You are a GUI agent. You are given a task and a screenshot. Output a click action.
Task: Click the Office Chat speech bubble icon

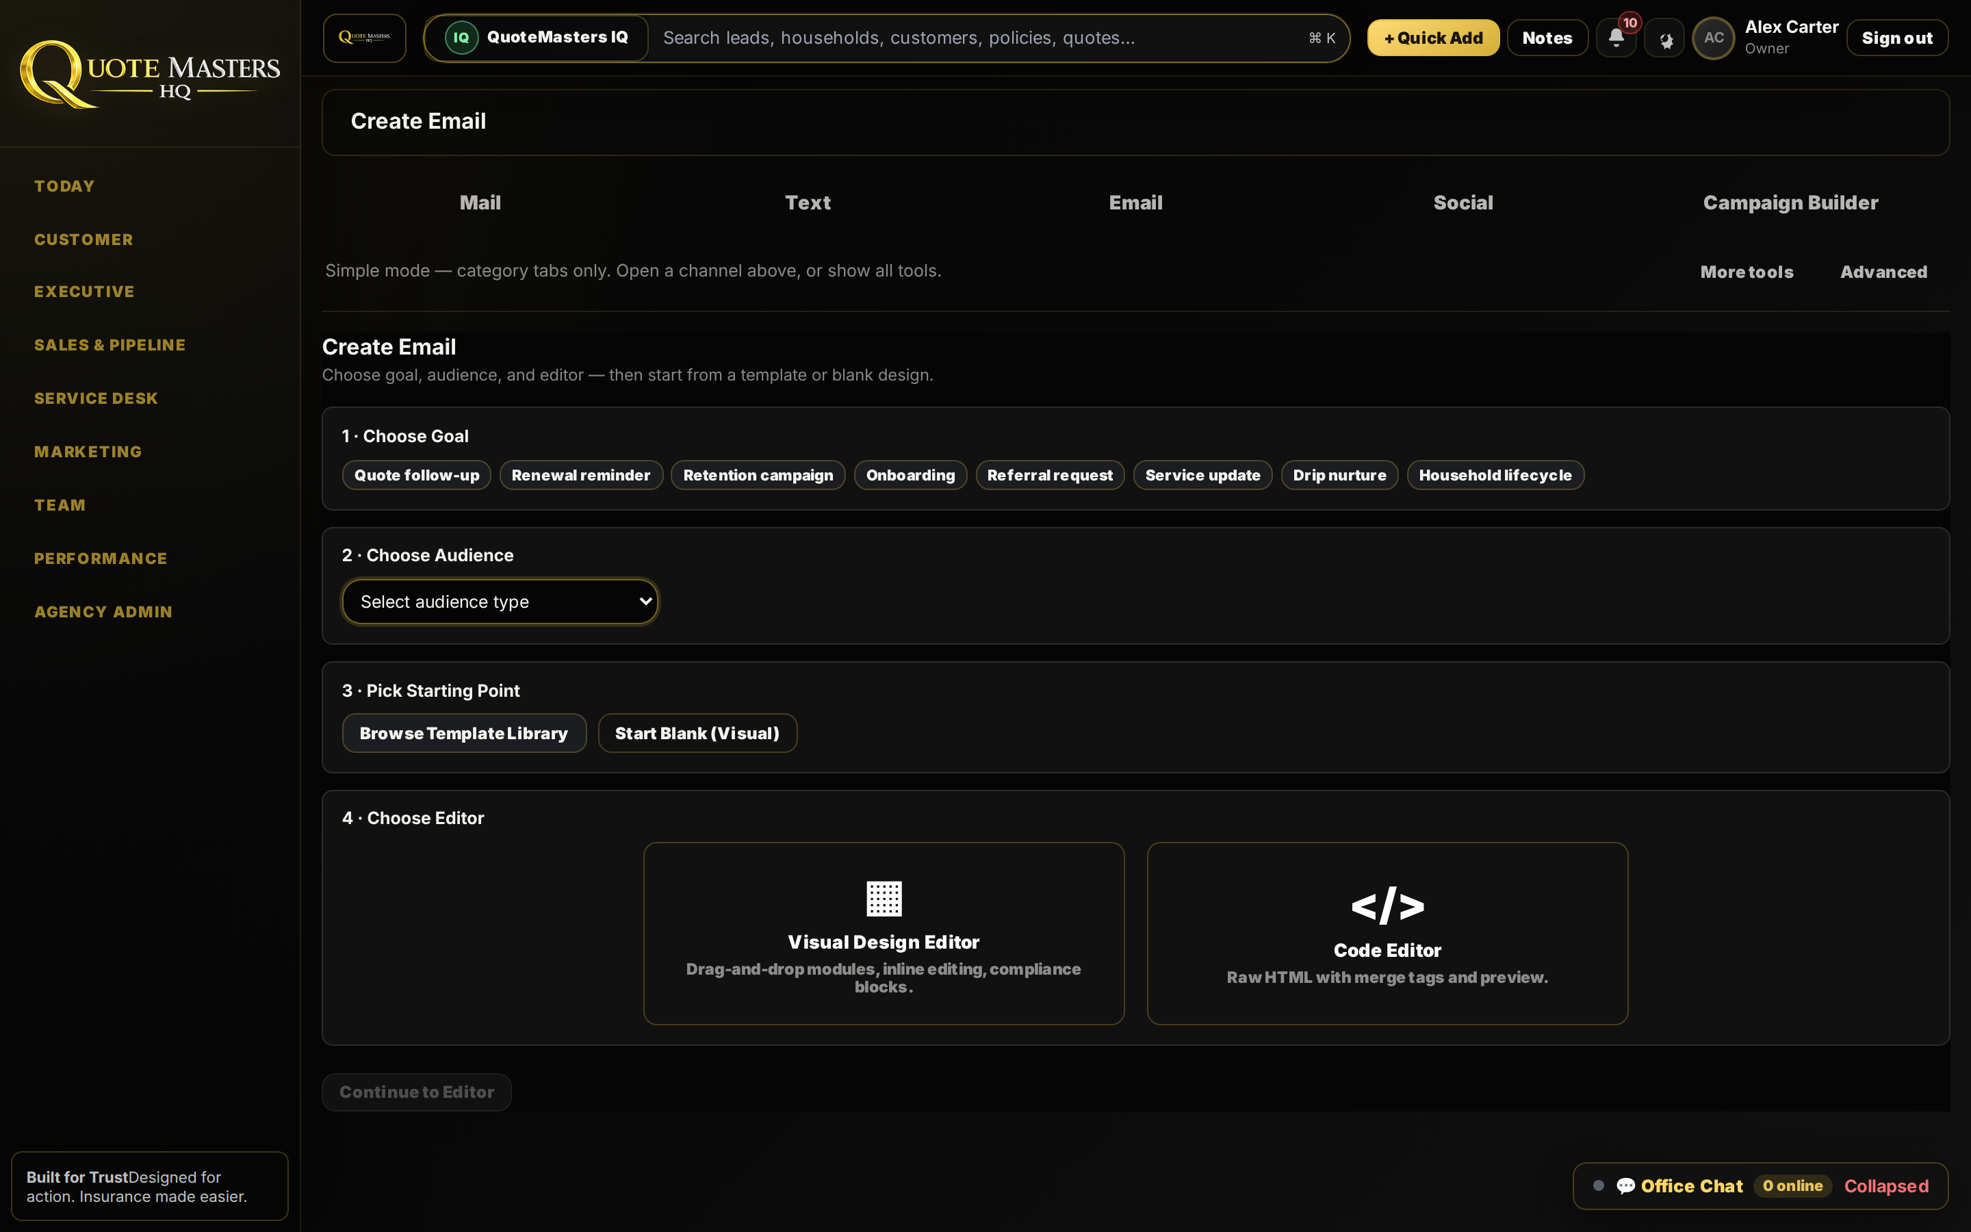click(x=1625, y=1185)
